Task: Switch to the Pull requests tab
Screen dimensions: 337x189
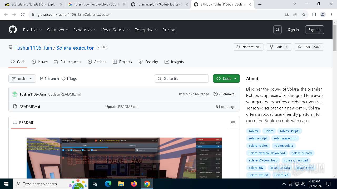Action: (67, 62)
